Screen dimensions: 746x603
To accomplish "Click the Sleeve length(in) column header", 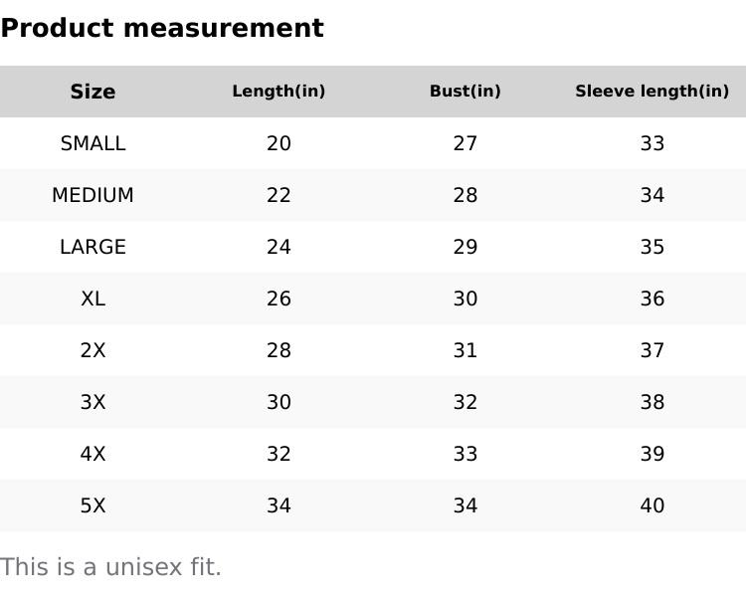I will [x=652, y=92].
